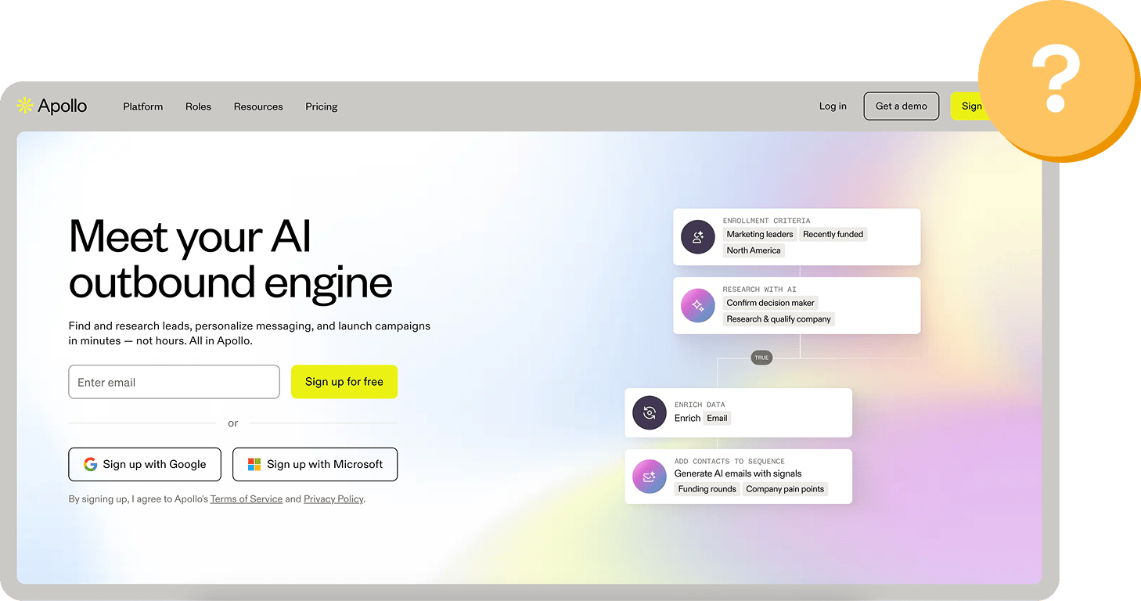
Task: Select the Research & qualify company tag
Action: coord(779,319)
